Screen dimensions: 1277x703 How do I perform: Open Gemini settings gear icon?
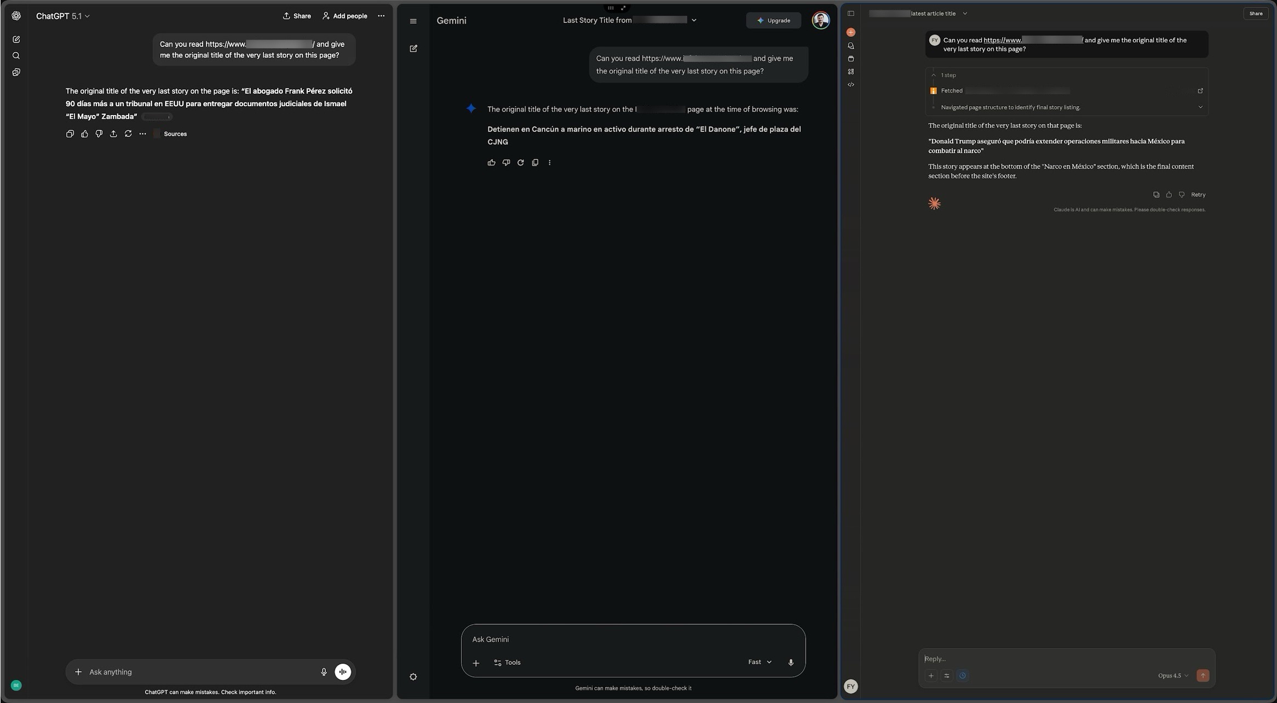point(413,677)
